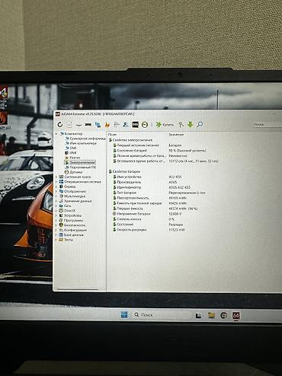Image resolution: width=282 pixels, height=376 pixels.
Task: Launch the orange flame stability test icon
Action: (107, 125)
